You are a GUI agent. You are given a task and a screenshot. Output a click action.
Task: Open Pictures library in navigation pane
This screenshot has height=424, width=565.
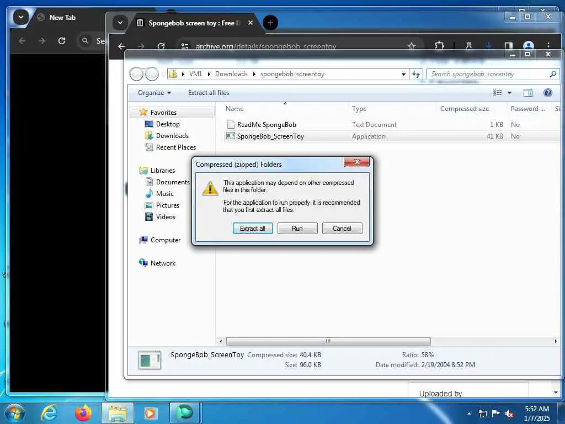(168, 205)
